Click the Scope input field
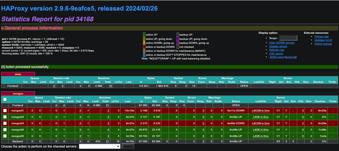This screenshot has height=151, width=339. tap(288, 38)
